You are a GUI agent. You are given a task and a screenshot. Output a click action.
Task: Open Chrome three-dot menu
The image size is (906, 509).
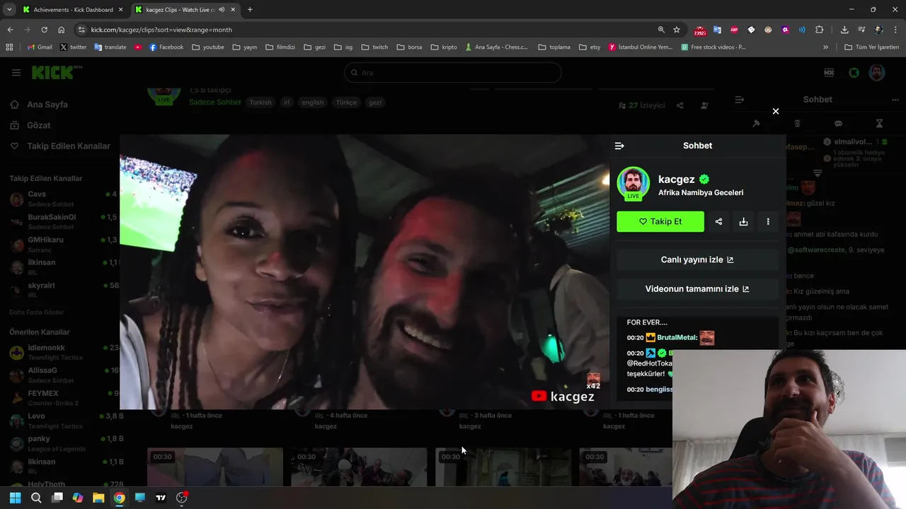pos(895,30)
